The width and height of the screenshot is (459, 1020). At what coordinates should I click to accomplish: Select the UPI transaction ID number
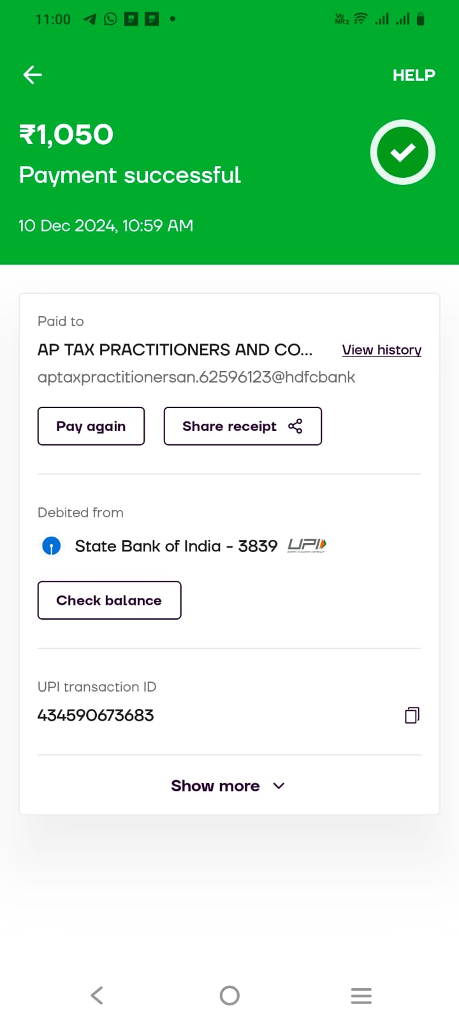[96, 715]
